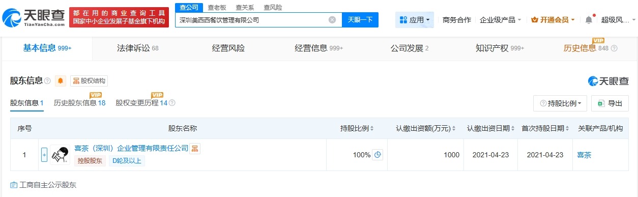Open 超级风... account menu
The image size is (638, 197).
618,20
